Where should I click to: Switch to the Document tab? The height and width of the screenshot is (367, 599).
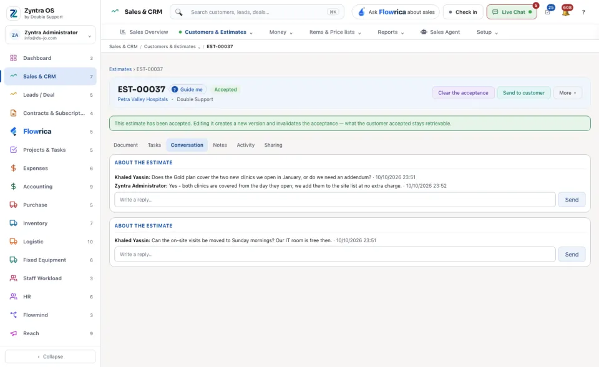click(125, 145)
